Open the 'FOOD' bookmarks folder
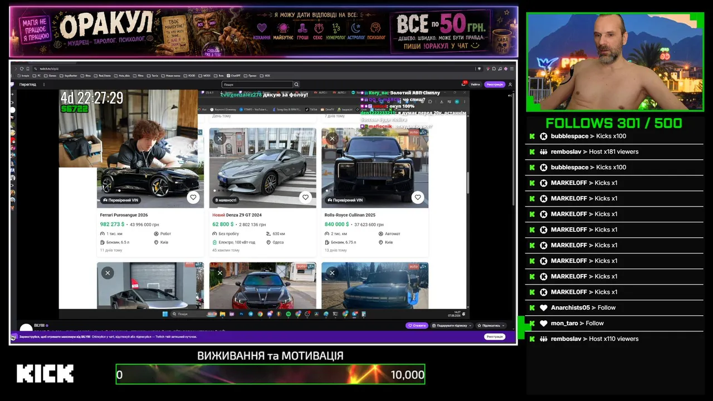This screenshot has height=401, width=713. [x=189, y=76]
